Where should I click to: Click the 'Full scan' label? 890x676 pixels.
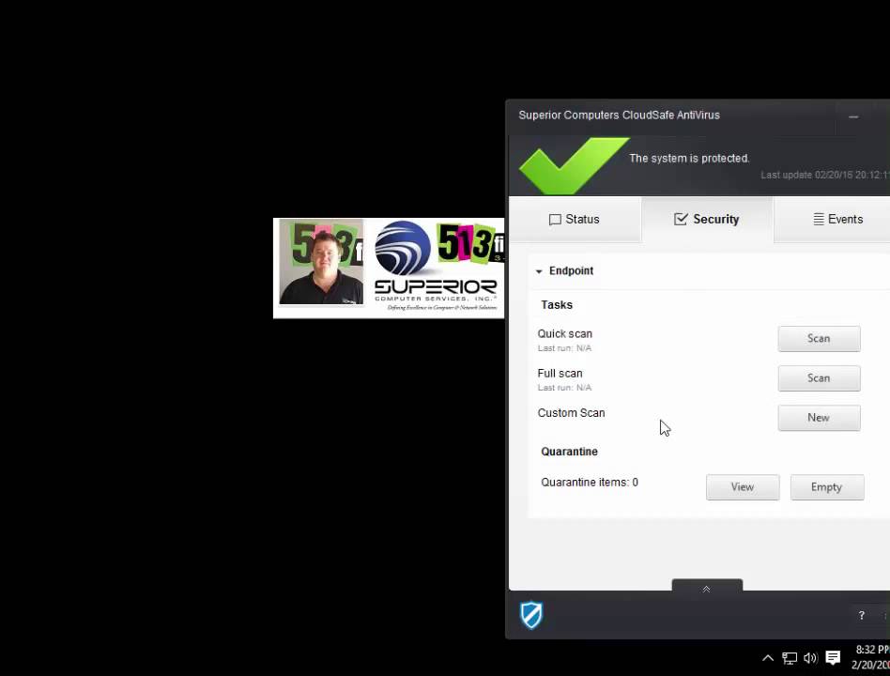pyautogui.click(x=560, y=374)
